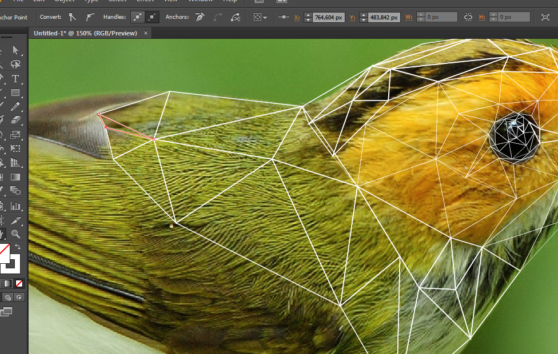Select the Free Transform tool
558x354 pixels.
point(15,148)
